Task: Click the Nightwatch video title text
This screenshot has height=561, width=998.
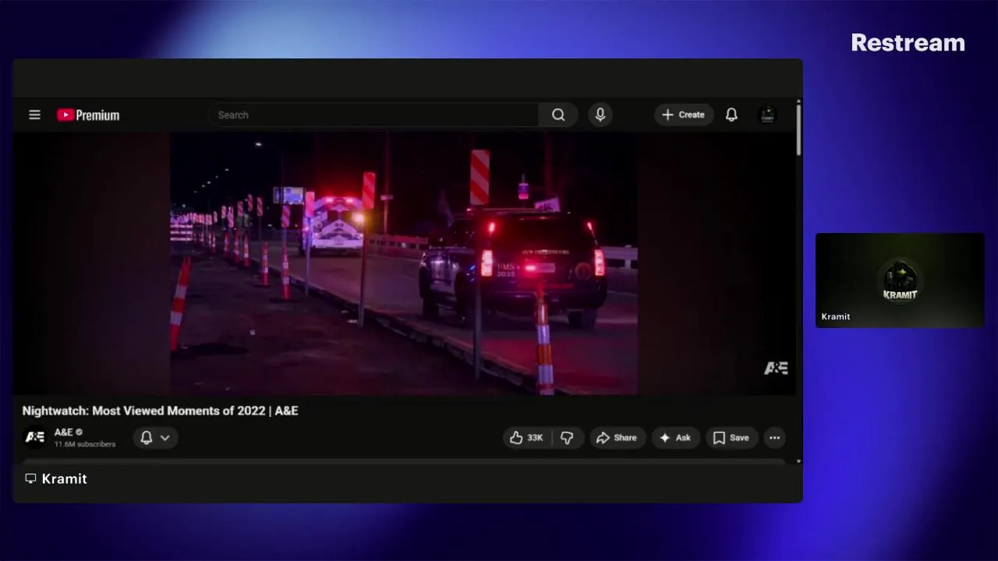Action: tap(160, 411)
